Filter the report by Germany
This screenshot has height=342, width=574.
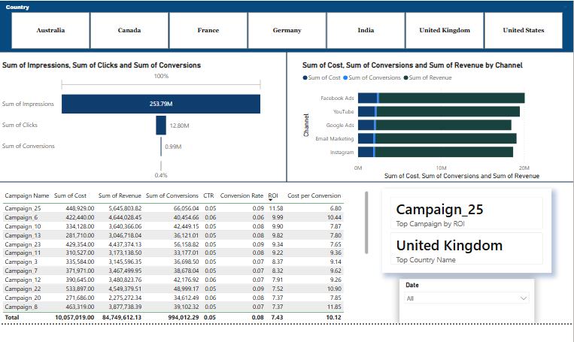point(287,30)
